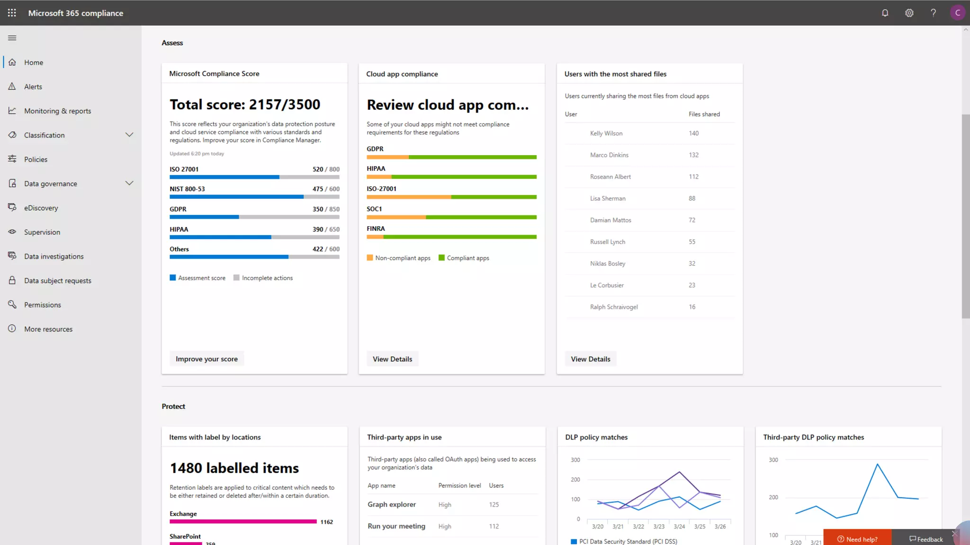Viewport: 970px width, 545px height.
Task: Expand the Data governance chevron
Action: pyautogui.click(x=129, y=183)
